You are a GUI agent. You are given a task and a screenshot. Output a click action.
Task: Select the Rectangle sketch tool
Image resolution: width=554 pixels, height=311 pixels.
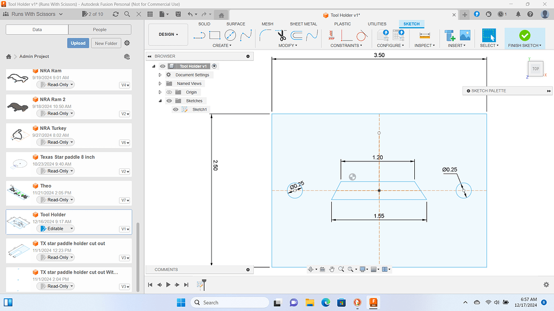tap(214, 35)
